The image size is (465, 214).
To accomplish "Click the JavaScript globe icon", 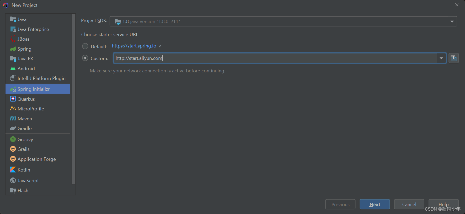I will coord(13,180).
